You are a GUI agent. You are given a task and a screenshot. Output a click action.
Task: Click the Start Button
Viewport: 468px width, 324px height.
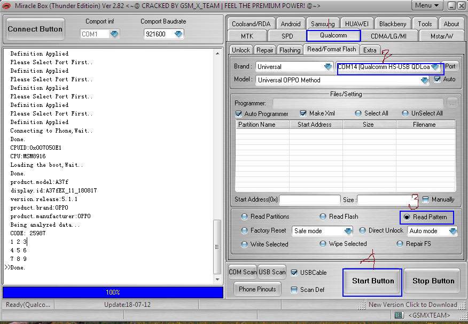click(x=373, y=281)
